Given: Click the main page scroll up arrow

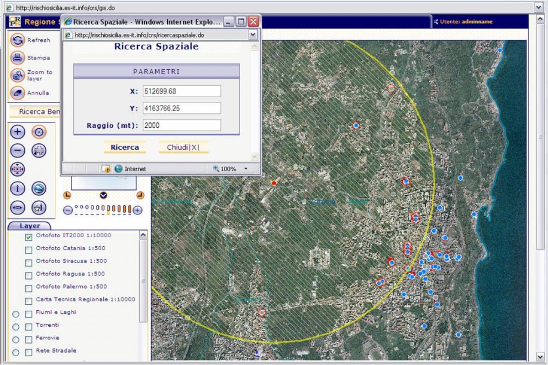Looking at the screenshot, I should (x=539, y=19).
